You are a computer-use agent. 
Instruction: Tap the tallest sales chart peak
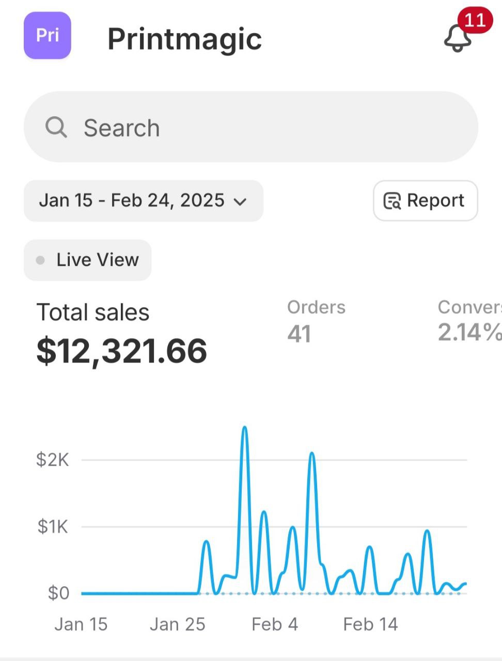pyautogui.click(x=245, y=428)
